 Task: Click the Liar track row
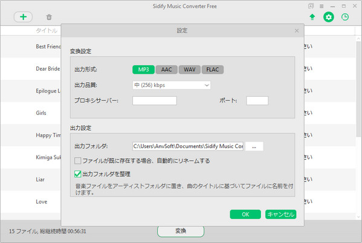click(x=31, y=180)
